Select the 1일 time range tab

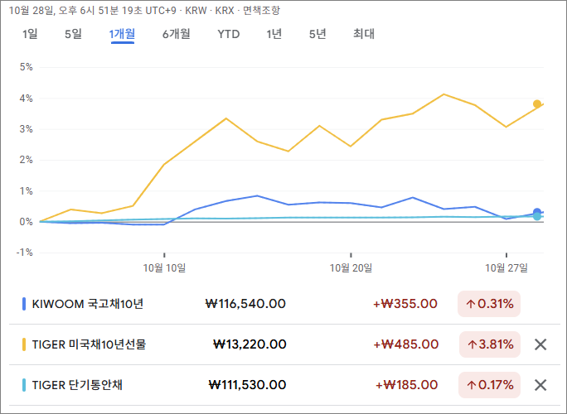click(30, 34)
